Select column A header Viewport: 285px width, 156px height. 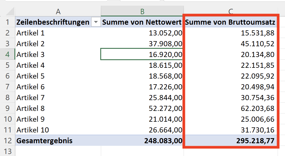pos(58,11)
